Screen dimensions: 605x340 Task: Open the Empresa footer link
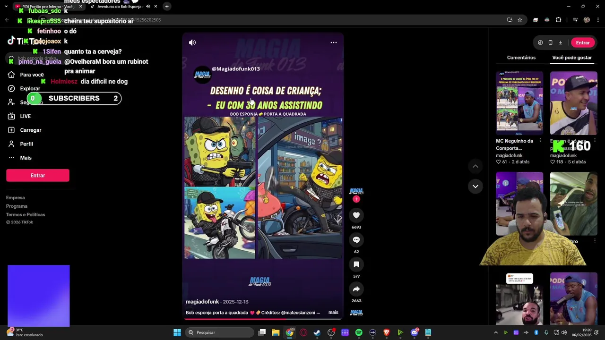pyautogui.click(x=16, y=198)
